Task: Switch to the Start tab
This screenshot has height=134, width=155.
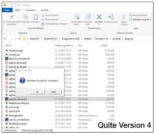Action: tap(18, 10)
